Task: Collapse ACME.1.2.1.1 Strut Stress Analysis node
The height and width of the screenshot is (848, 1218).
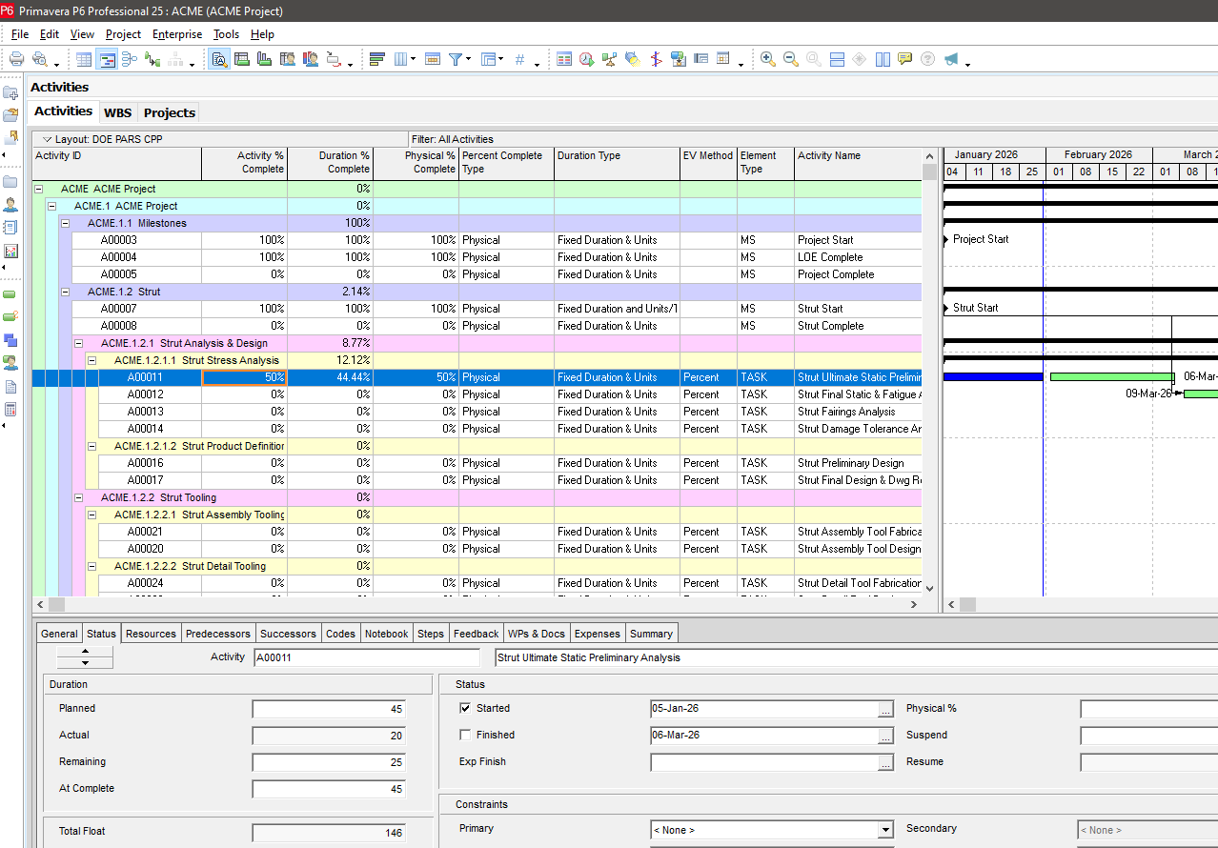Action: [x=91, y=360]
